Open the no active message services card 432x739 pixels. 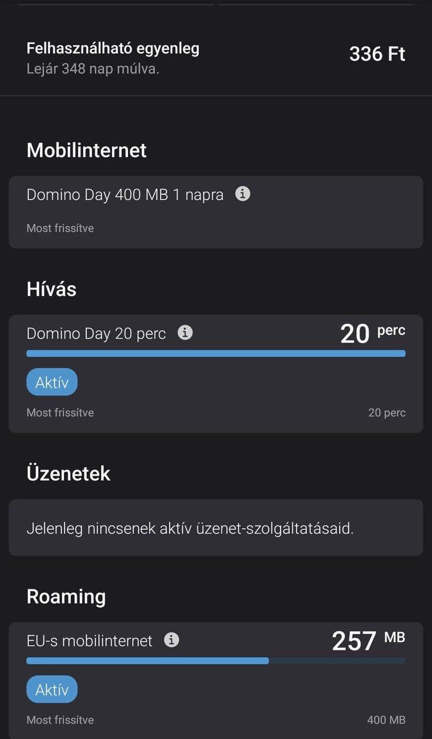(x=216, y=527)
